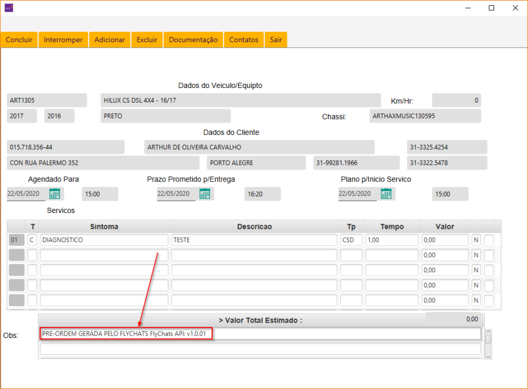
Task: Open the Contatos tab
Action: click(244, 40)
